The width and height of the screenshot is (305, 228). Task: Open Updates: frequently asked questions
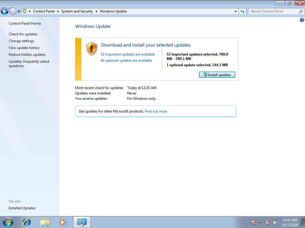[x=29, y=64]
